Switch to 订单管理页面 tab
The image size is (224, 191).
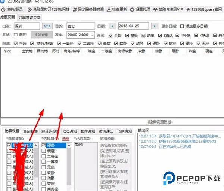pos(29,17)
